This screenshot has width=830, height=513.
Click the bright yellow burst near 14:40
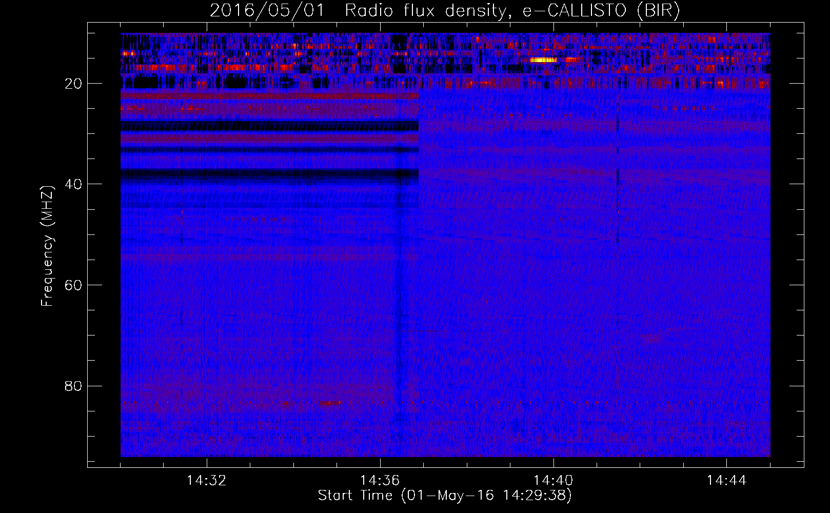coord(543,60)
